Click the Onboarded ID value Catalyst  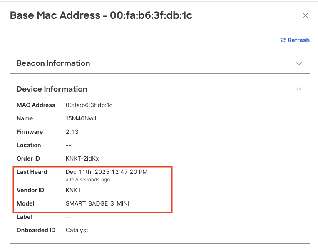pos(77,230)
